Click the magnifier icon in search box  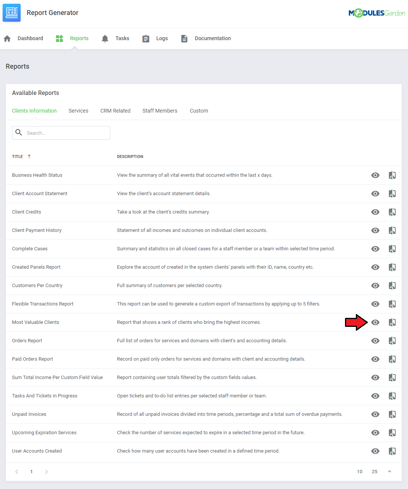click(x=19, y=132)
